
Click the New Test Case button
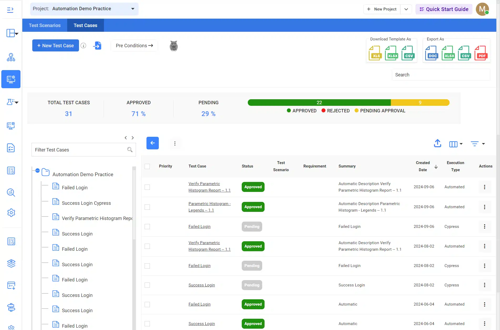[x=56, y=46]
